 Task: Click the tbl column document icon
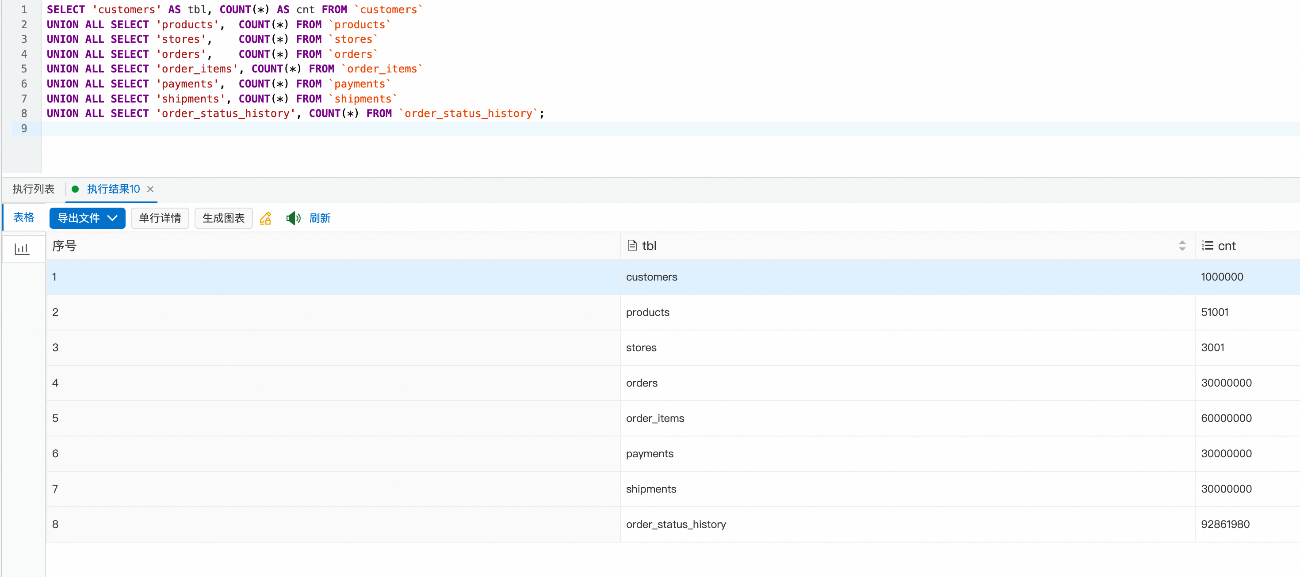click(x=632, y=246)
